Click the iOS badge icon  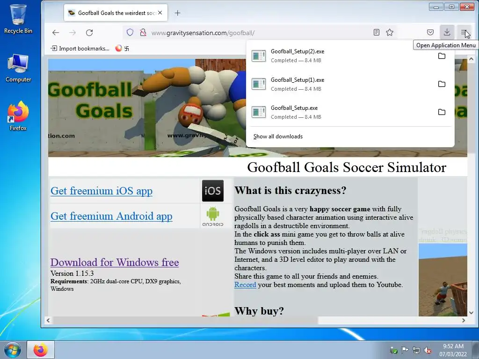(x=213, y=191)
